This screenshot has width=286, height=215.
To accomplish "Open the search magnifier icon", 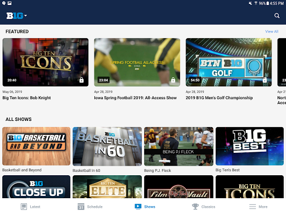I will pyautogui.click(x=277, y=16).
